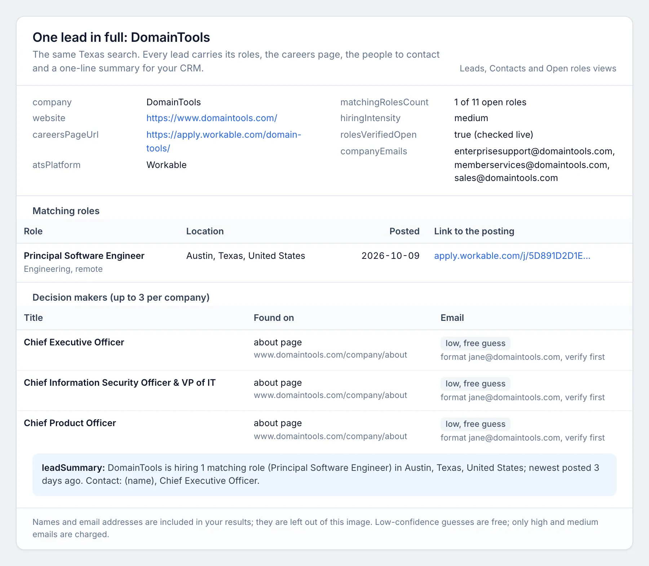Click the 'Location' column header
The width and height of the screenshot is (649, 566).
pos(205,231)
